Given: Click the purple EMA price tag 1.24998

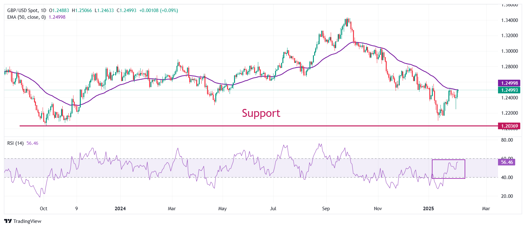Looking at the screenshot, I should [x=509, y=83].
